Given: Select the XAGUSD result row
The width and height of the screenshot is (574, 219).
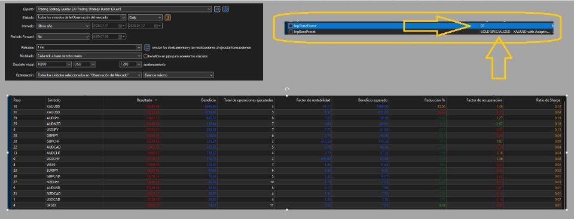Looking at the screenshot, I should pos(287,112).
